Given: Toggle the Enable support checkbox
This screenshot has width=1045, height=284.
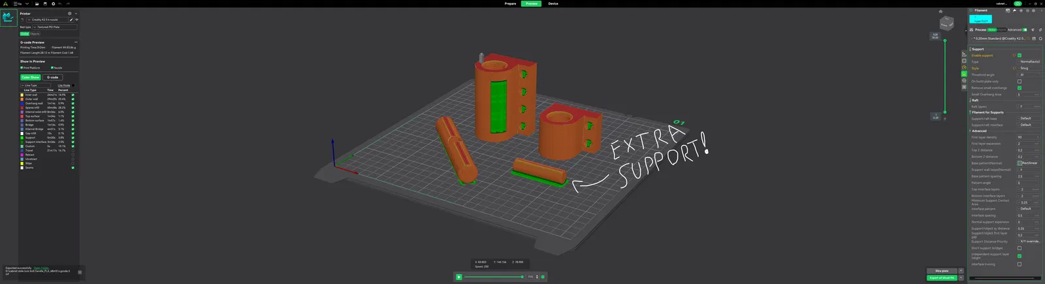Looking at the screenshot, I should [1020, 55].
